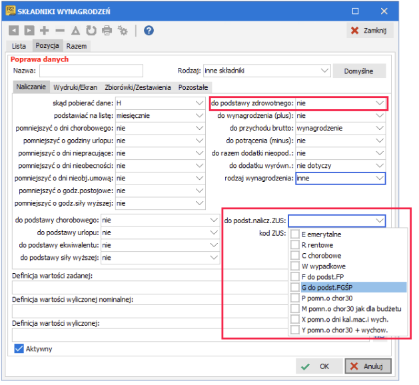Viewport: 419px width, 385px height.
Task: Confirm changes with OK button
Action: [319, 366]
